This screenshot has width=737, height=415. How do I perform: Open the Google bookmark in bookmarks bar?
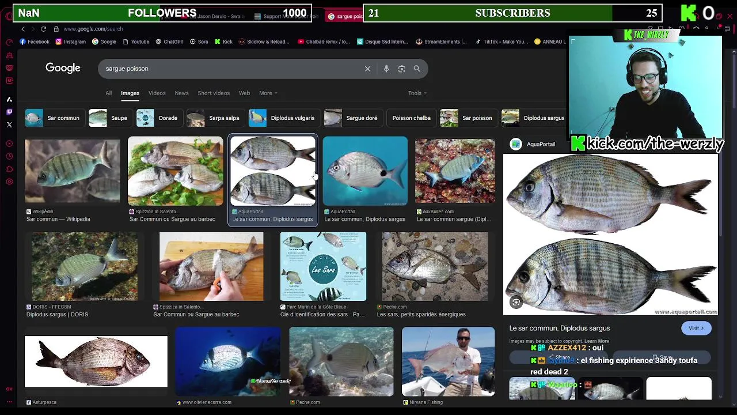pyautogui.click(x=104, y=41)
